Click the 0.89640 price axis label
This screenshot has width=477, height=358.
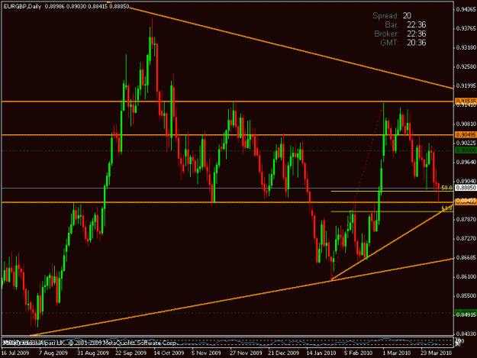point(466,162)
